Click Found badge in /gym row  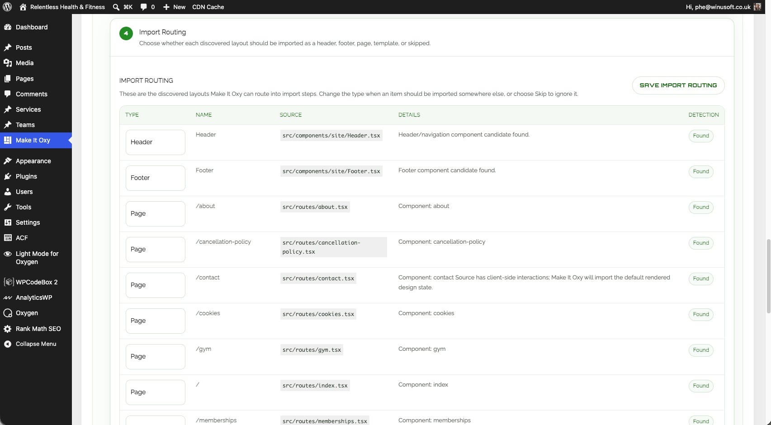701,350
